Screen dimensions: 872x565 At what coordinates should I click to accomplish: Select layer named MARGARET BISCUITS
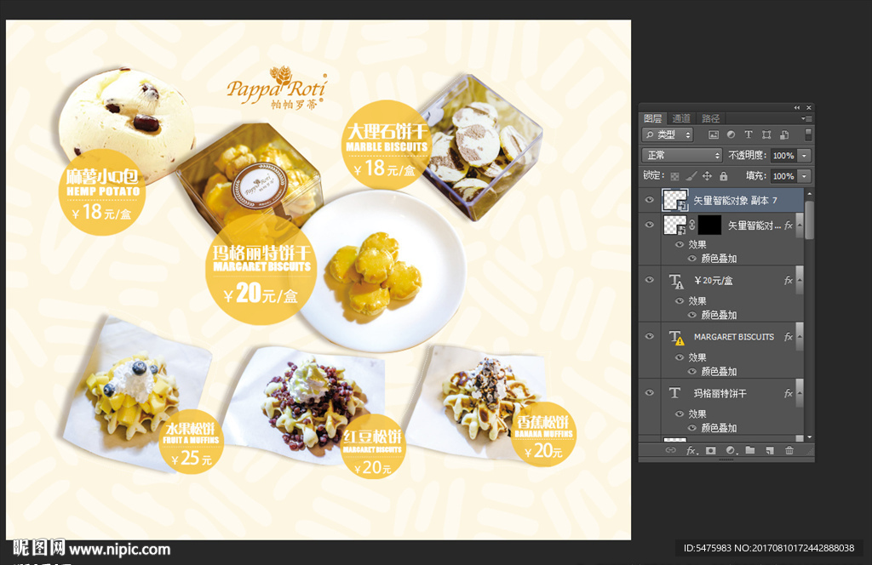[x=733, y=337]
